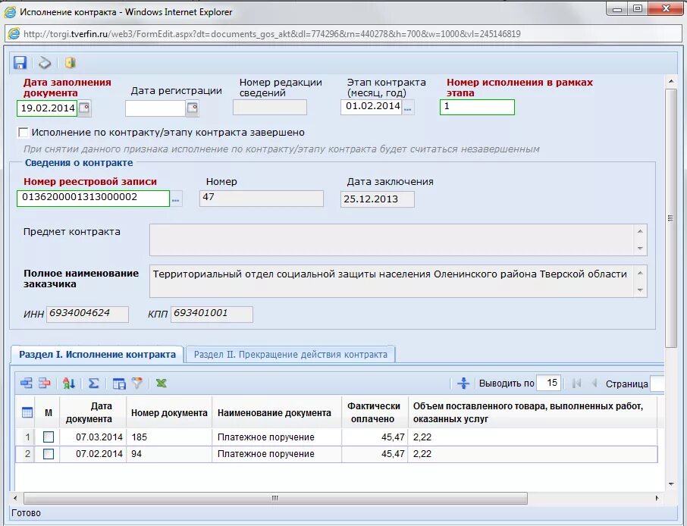
Task: Click registry number field 0136200001313000002
Action: point(93,199)
